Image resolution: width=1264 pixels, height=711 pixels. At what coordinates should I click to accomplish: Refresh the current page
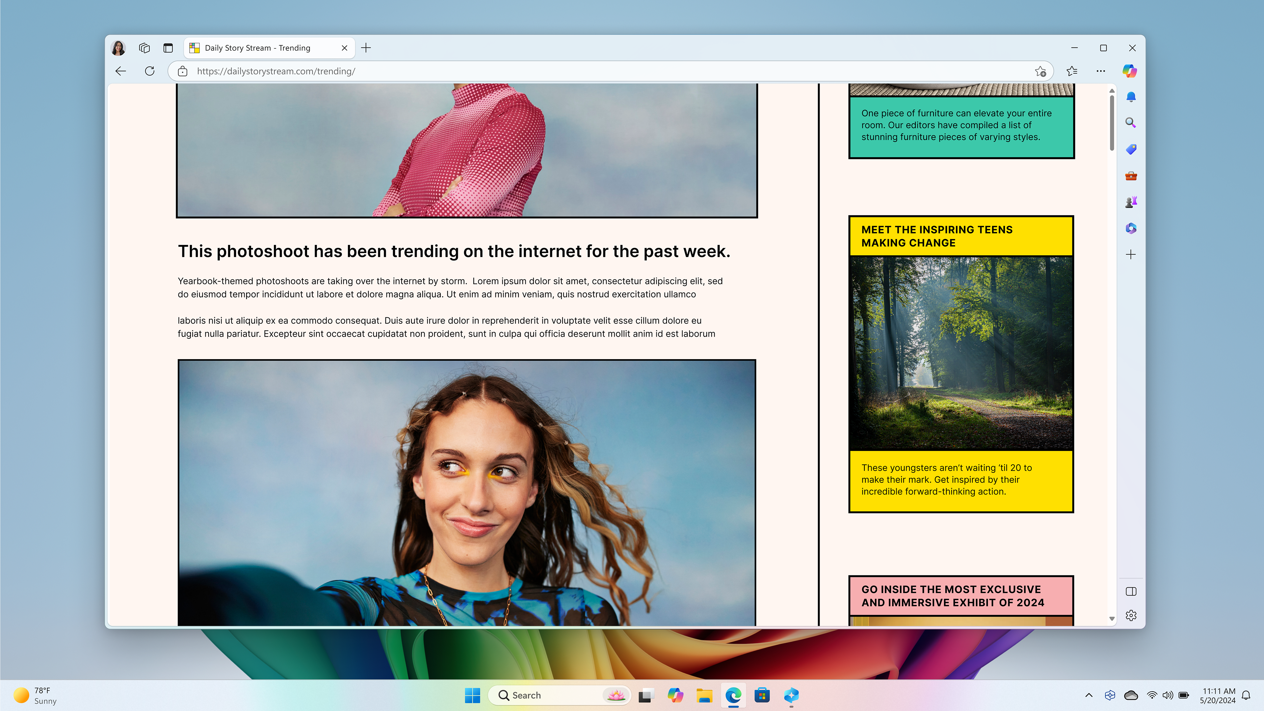(x=150, y=71)
